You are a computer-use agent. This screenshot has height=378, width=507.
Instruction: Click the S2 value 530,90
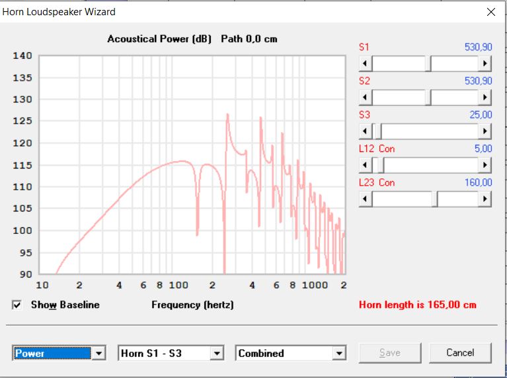coord(478,81)
